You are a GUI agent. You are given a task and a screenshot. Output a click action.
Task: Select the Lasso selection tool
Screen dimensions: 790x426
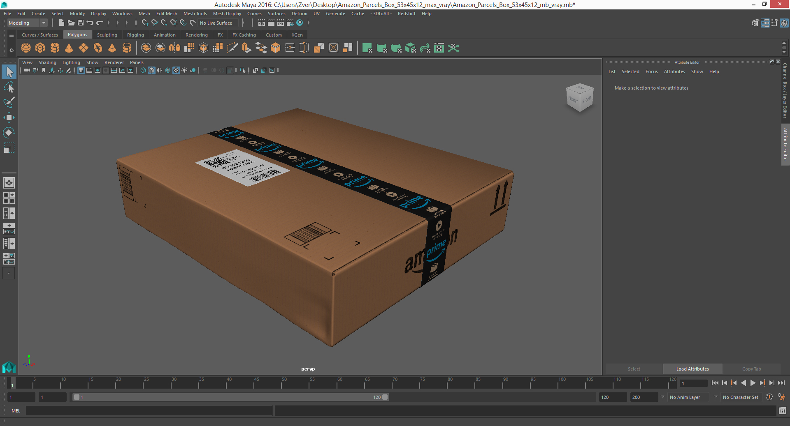click(x=9, y=88)
